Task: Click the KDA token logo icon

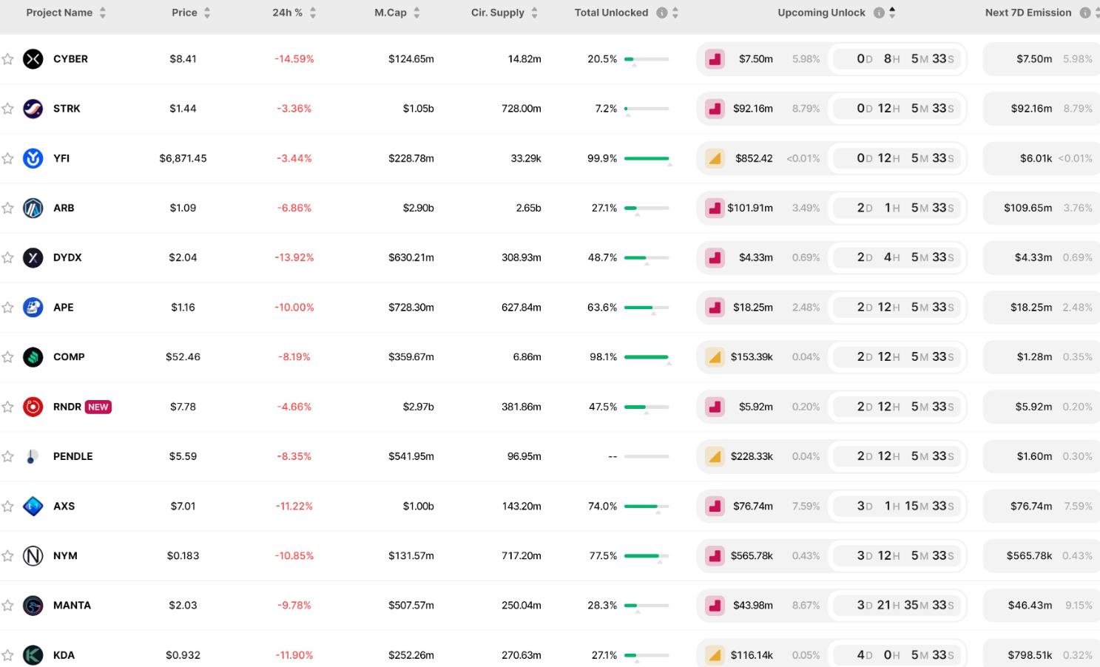Action: pyautogui.click(x=33, y=655)
